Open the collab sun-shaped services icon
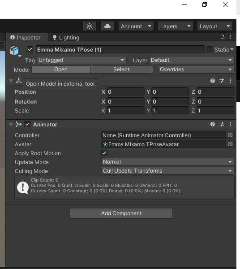 click(x=90, y=26)
